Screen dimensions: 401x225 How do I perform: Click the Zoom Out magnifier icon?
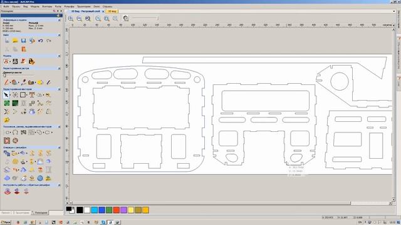tap(79, 18)
